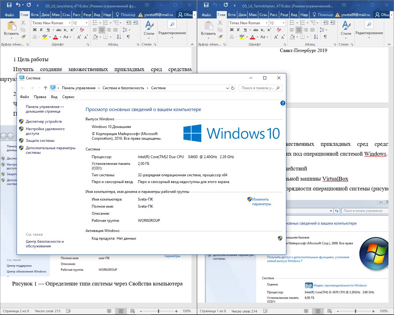Screen dimensions: 394x315
Task: Open the Файл tab in left Word window
Action: [x=9, y=15]
